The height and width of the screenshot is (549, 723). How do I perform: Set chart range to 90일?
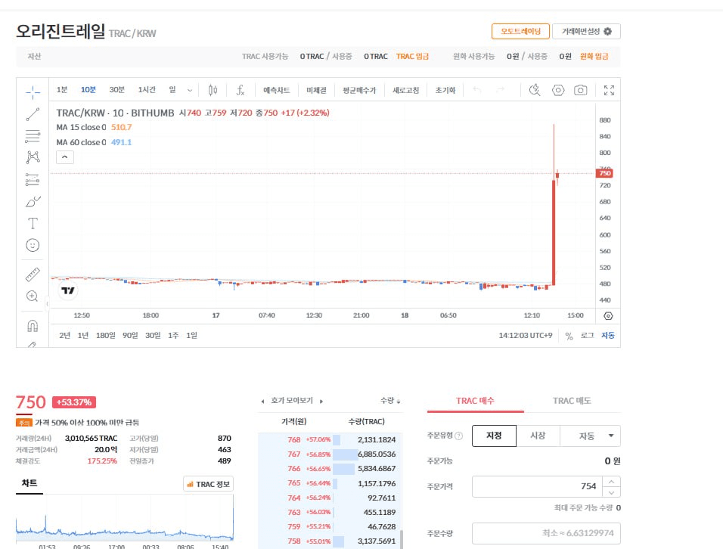click(x=130, y=336)
